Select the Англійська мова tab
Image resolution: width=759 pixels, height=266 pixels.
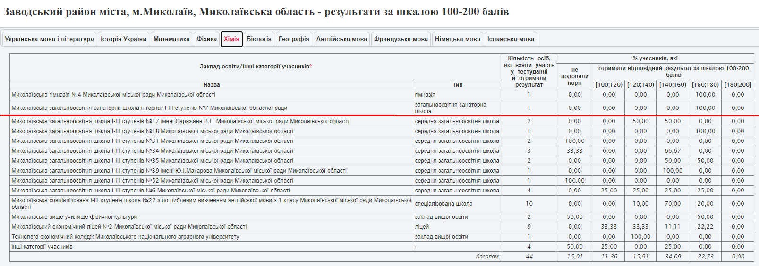[341, 39]
